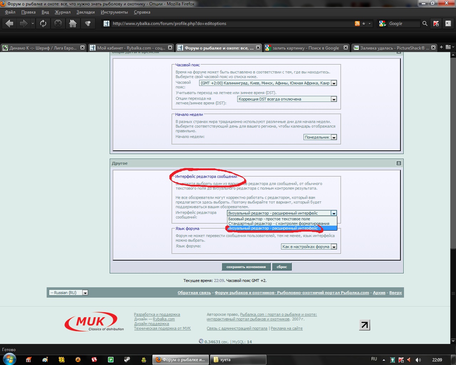Switch to the залить картинку Google tab
Screen dimensions: 456x365
pos(306,48)
